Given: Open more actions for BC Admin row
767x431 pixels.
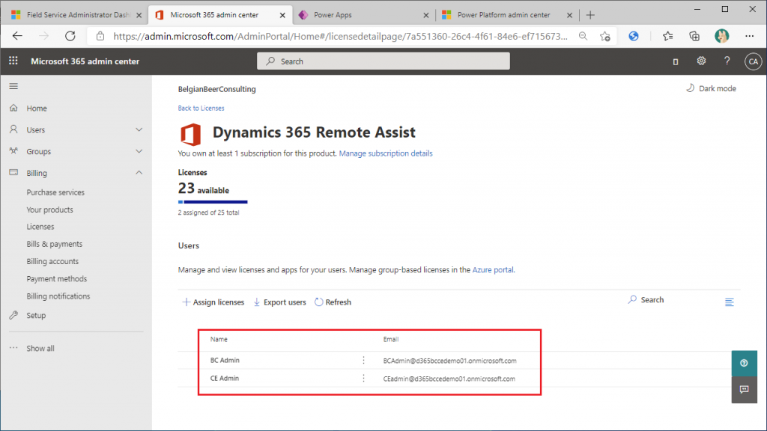Looking at the screenshot, I should 363,360.
